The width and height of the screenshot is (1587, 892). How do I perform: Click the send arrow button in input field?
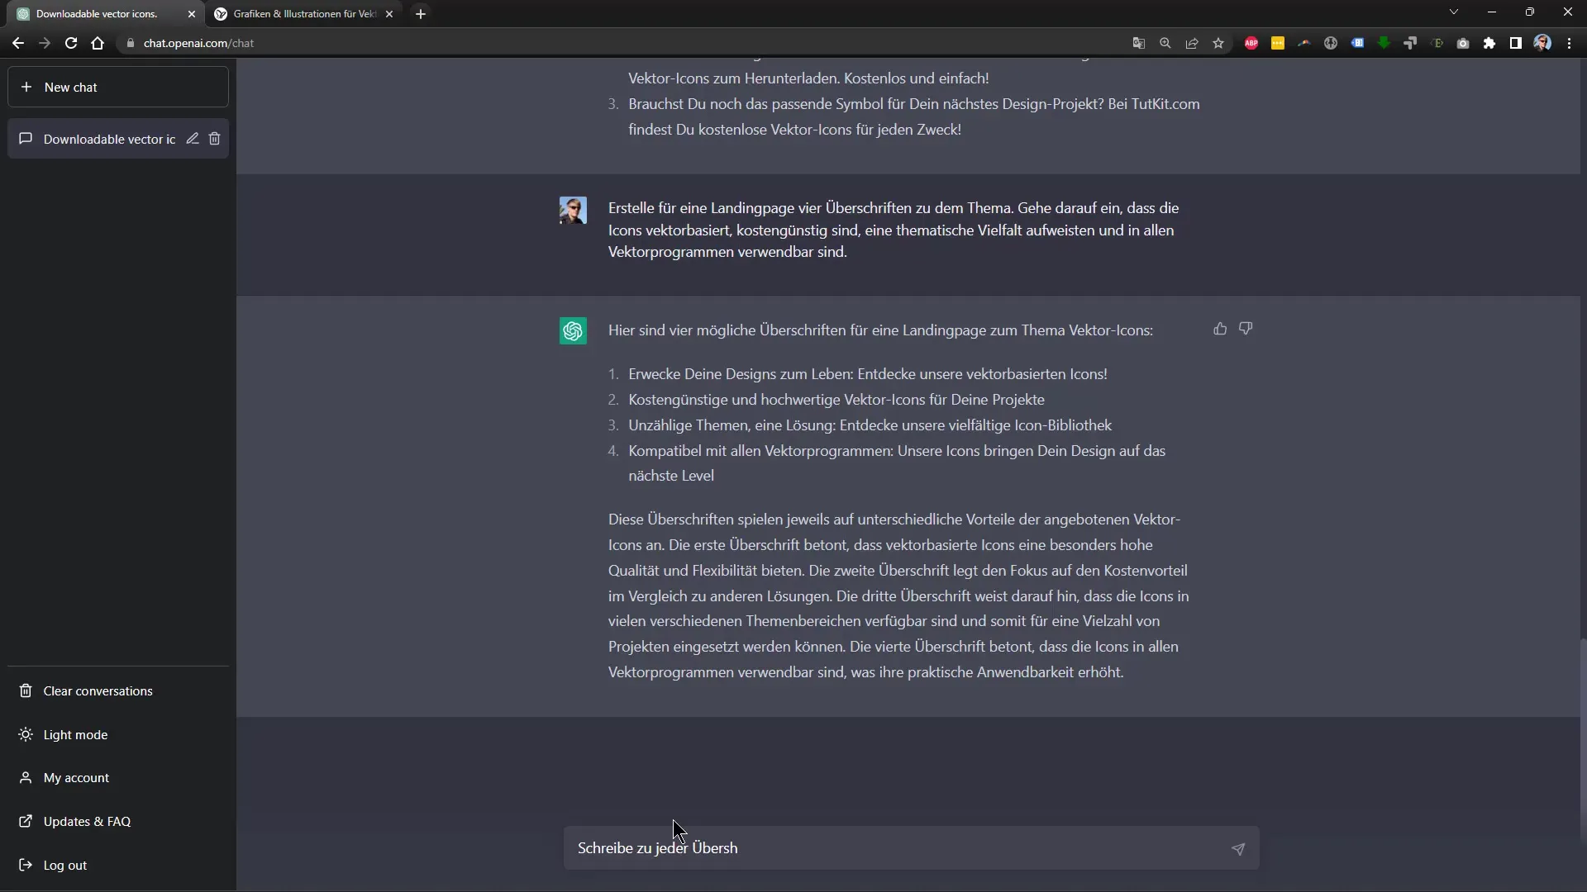1237,847
